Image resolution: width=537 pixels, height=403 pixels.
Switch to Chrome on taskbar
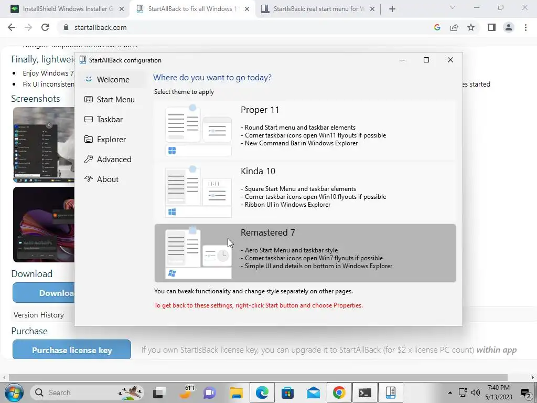[339, 393]
